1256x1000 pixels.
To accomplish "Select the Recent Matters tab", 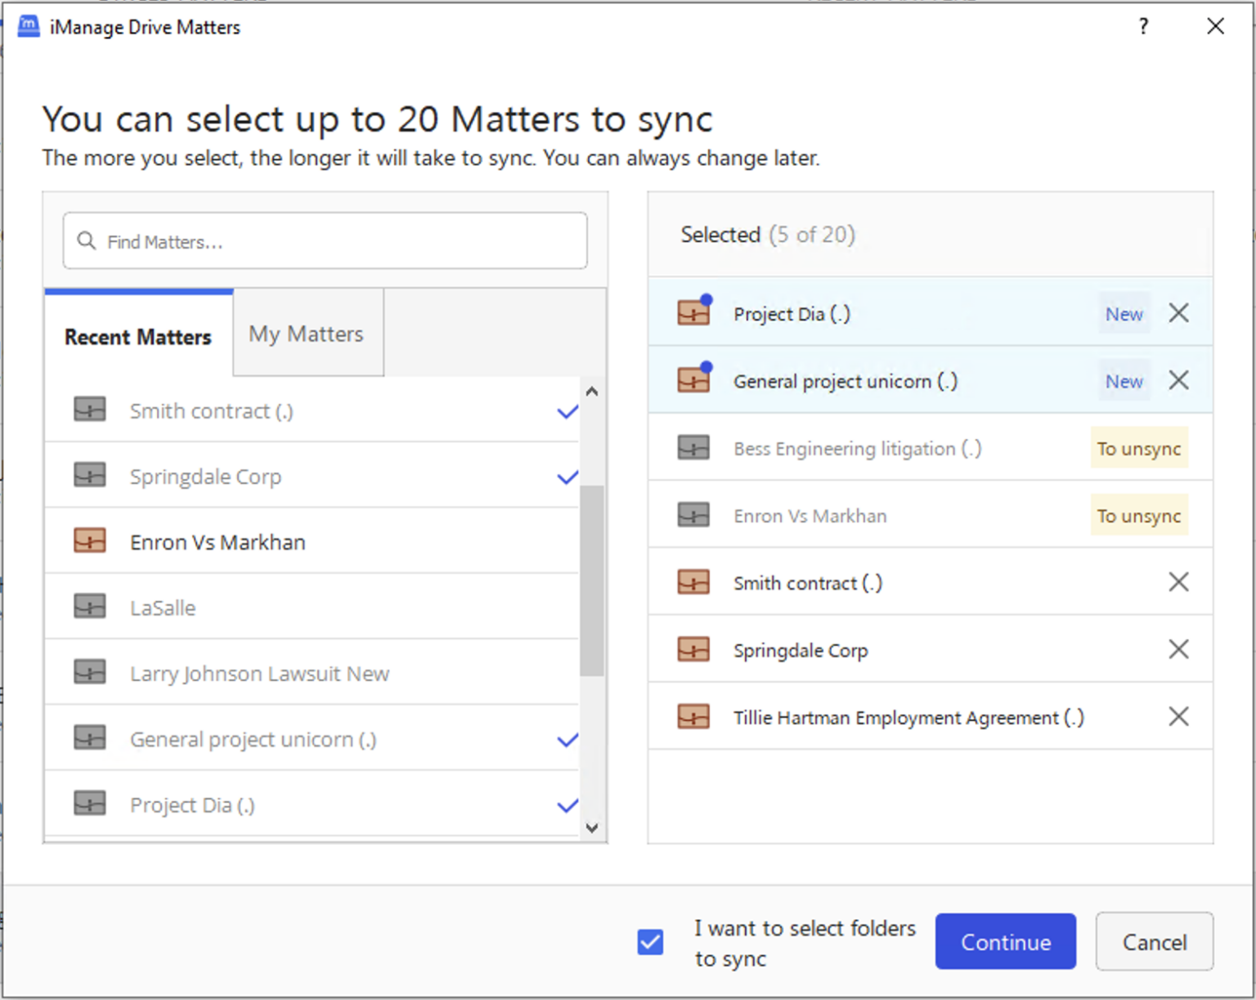I will pyautogui.click(x=138, y=336).
